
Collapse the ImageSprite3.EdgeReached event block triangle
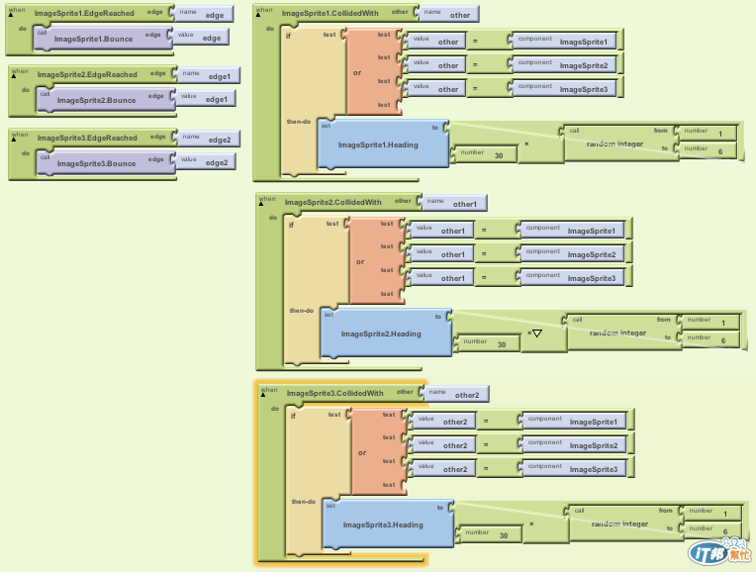click(x=14, y=140)
